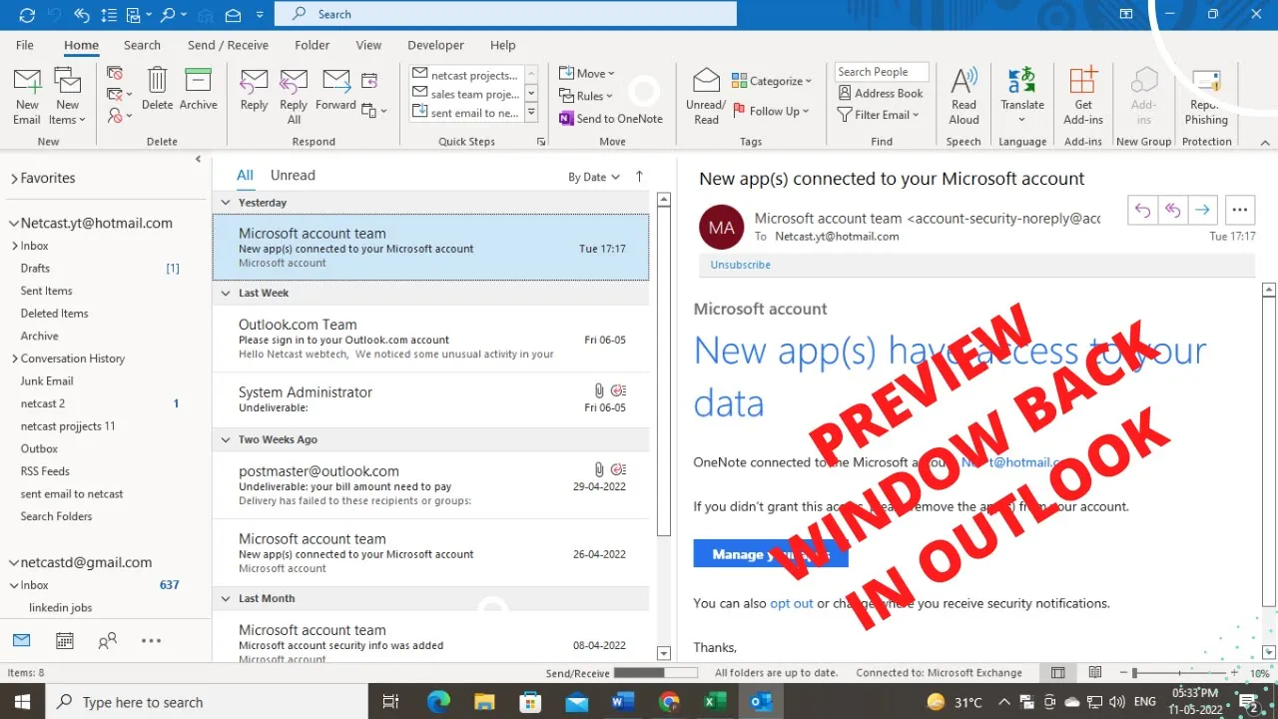Open the File menu
1278x719 pixels.
point(25,45)
